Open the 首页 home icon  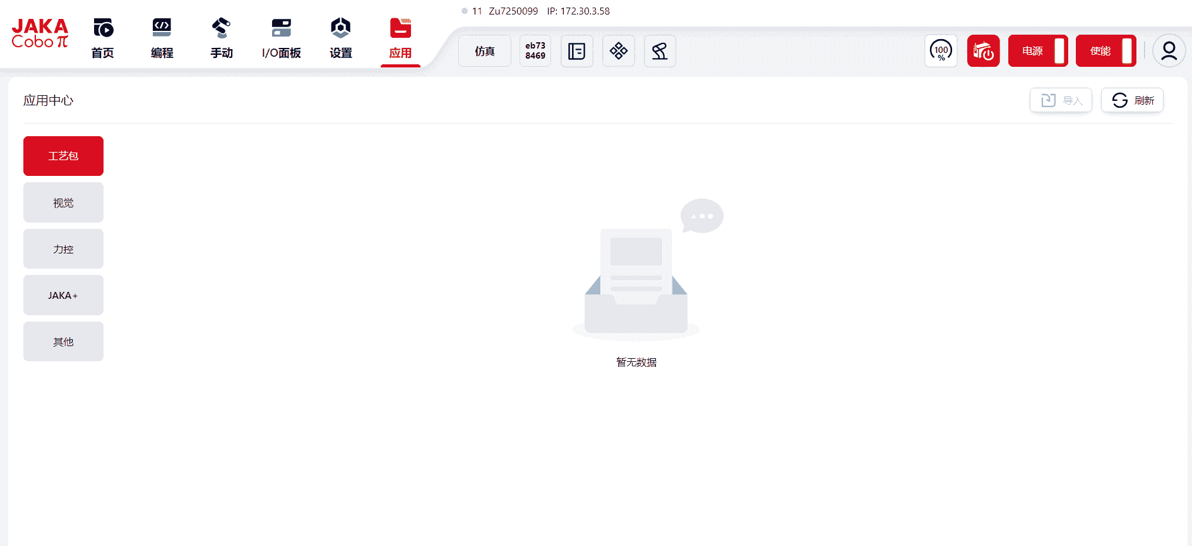tap(103, 38)
